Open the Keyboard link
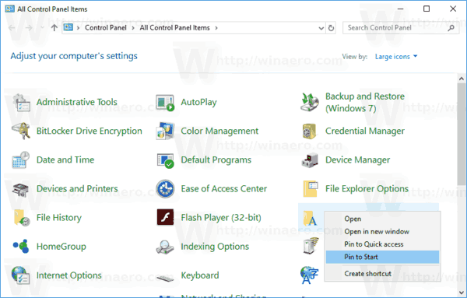 200,275
